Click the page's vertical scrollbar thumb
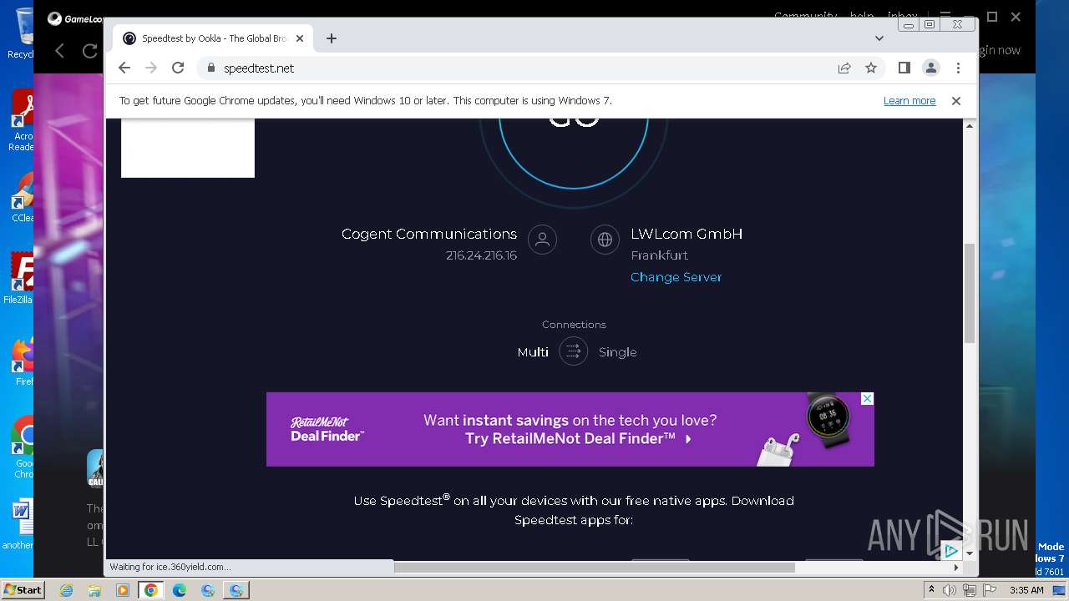Viewport: 1069px width, 601px height. click(x=970, y=293)
